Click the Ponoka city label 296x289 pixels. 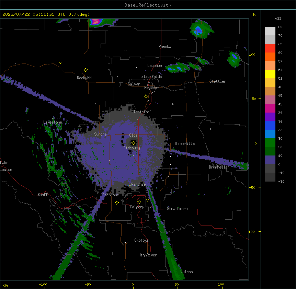(165, 47)
